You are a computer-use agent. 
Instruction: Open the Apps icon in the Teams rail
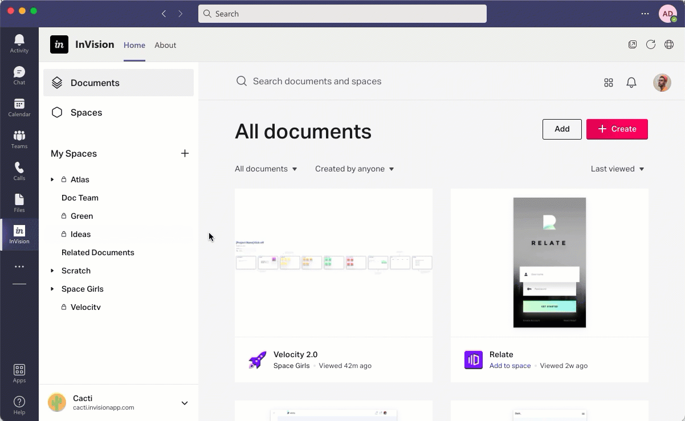pyautogui.click(x=19, y=370)
